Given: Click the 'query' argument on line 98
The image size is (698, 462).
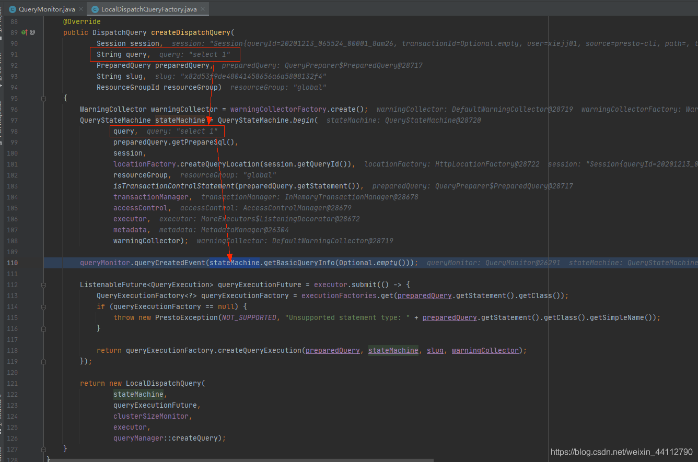Looking at the screenshot, I should click(x=124, y=131).
